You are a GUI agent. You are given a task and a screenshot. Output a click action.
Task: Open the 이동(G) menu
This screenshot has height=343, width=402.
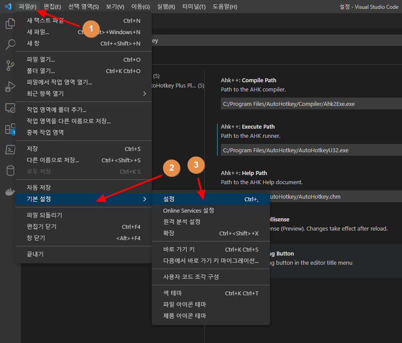140,7
